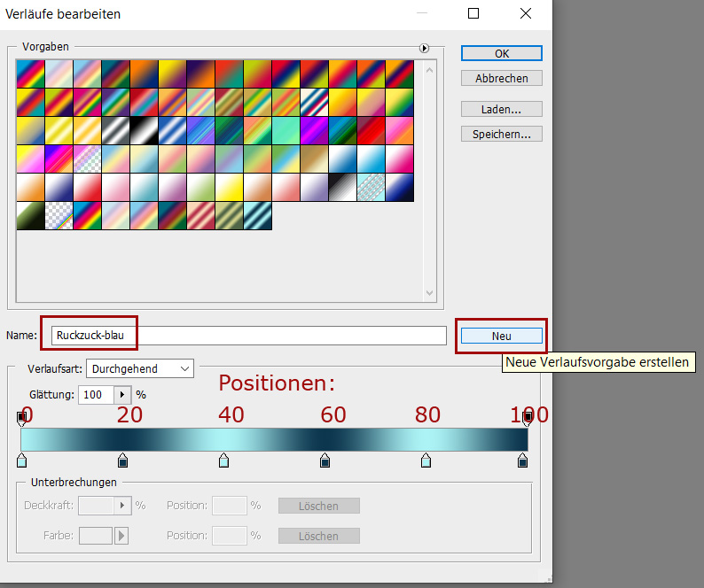
Task: Select the light cyan color stop below 40
Action: [x=223, y=460]
